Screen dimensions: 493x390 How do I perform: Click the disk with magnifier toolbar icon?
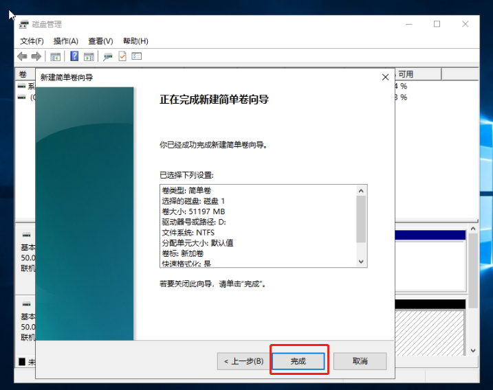pos(108,56)
